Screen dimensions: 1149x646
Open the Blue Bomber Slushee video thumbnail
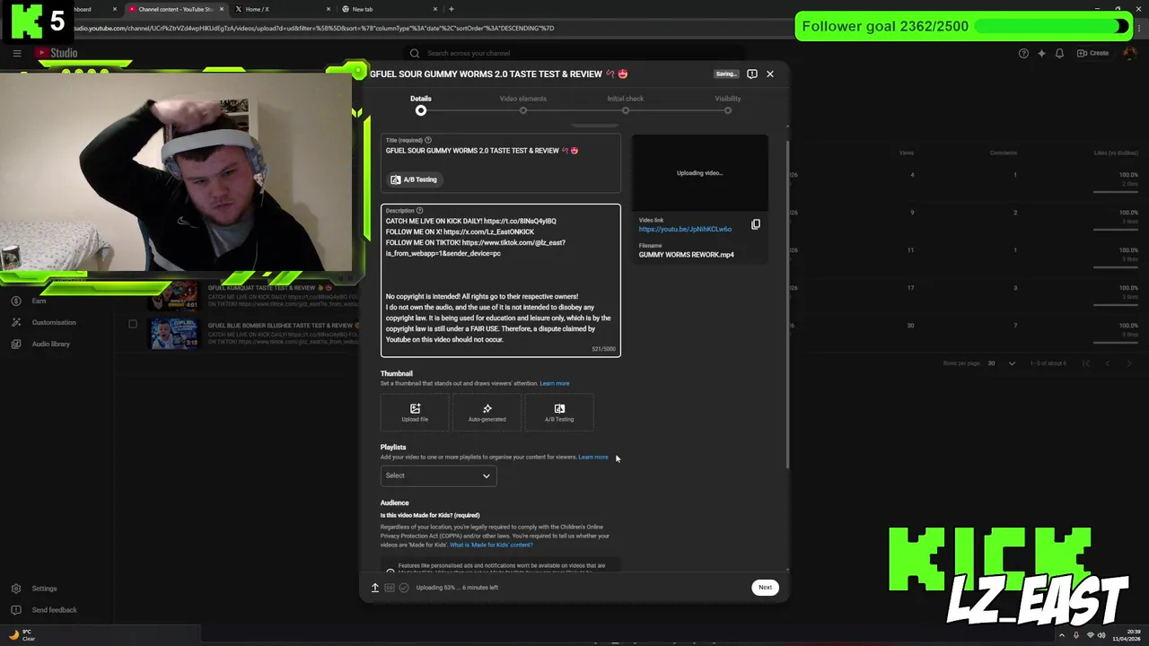[x=174, y=334]
